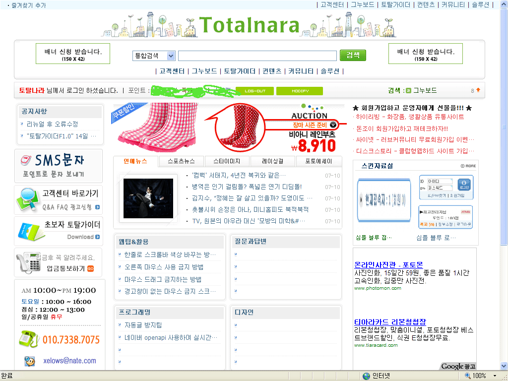Click the right 배너 신청 받습니다 banner
The width and height of the screenshot is (508, 381).
425,54
